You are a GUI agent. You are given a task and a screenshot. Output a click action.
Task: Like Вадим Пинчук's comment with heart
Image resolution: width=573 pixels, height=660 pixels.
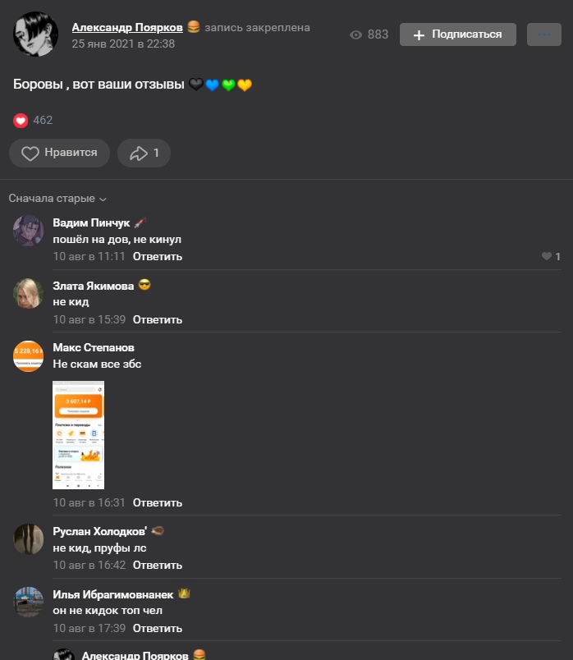tap(547, 256)
